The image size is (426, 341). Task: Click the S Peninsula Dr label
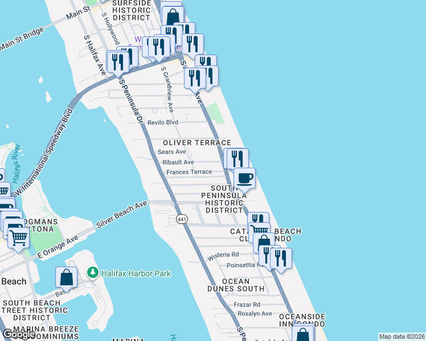[x=131, y=101]
